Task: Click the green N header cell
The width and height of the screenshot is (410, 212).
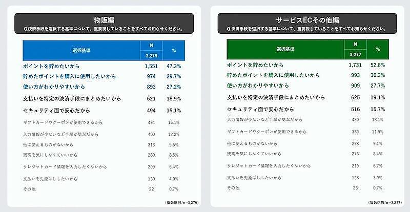Action: click(355, 45)
